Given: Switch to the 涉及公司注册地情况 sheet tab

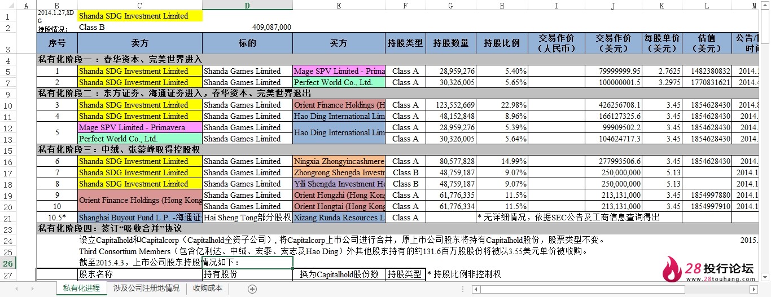Looking at the screenshot, I should 146,289.
